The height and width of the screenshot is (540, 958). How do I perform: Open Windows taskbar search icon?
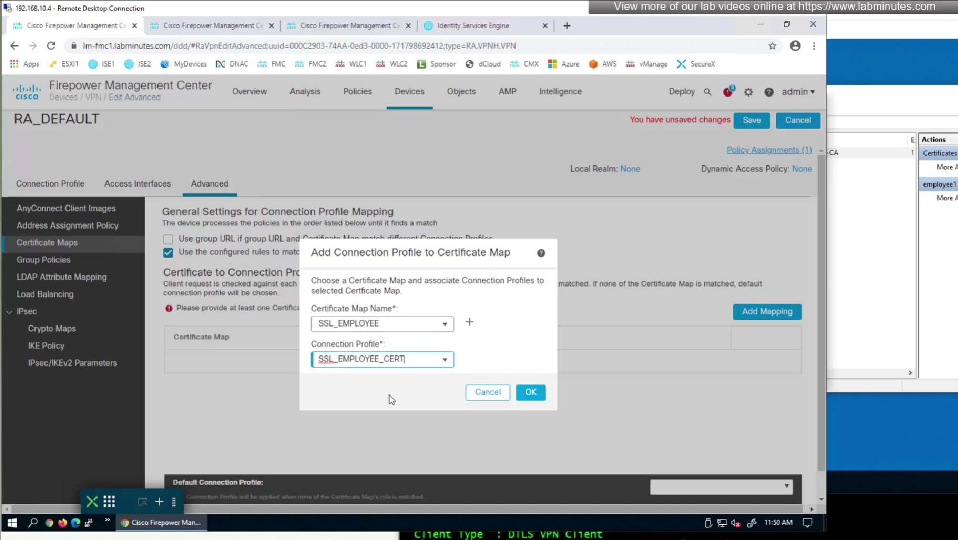(x=32, y=522)
